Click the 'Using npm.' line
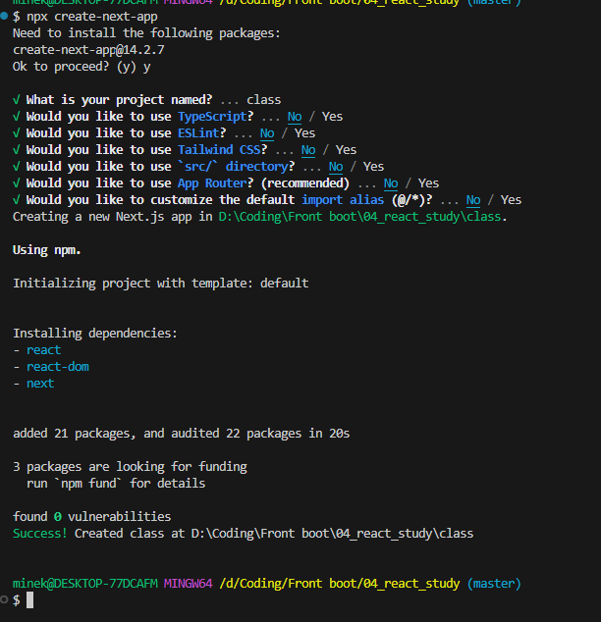The width and height of the screenshot is (601, 622). pyautogui.click(x=47, y=250)
